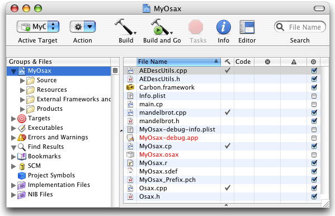This screenshot has width=335, height=216.
Task: Click the Build hammer icon
Action: point(124,27)
